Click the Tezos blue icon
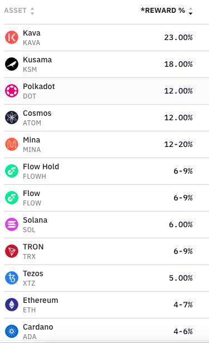The height and width of the screenshot is (343, 209). pos(12,278)
